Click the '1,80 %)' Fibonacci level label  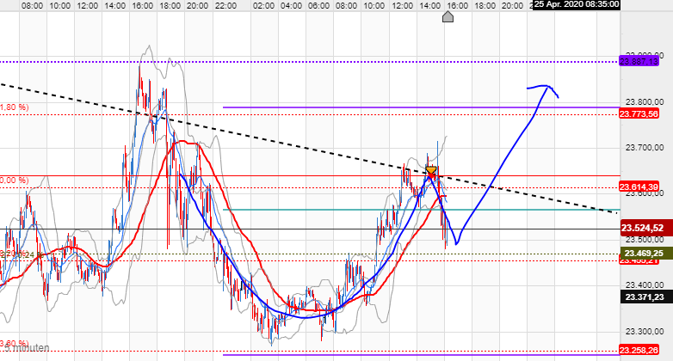[x=14, y=107]
